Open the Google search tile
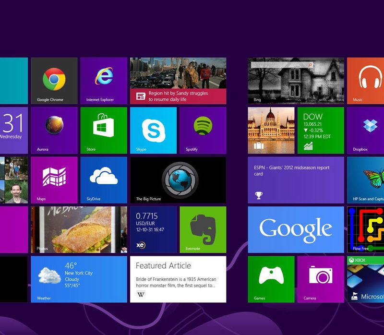Viewport: 384px width, 335px height. pyautogui.click(x=296, y=229)
